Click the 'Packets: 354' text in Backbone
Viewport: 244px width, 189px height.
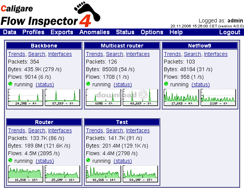(24, 62)
